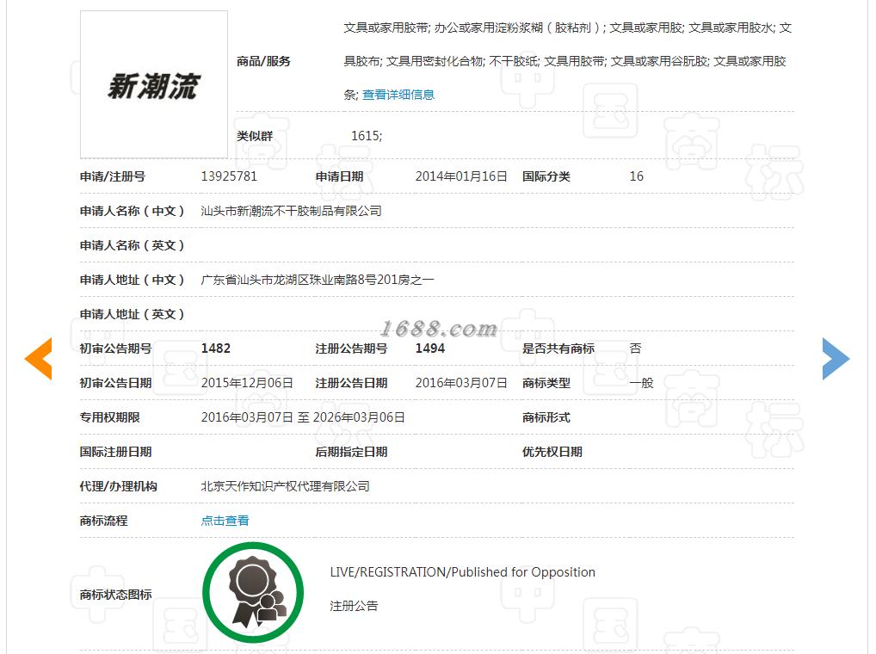Select exclusive right period 2016年03月07日 至 2026年03月06日
Image resolution: width=876 pixels, height=654 pixels.
[303, 417]
